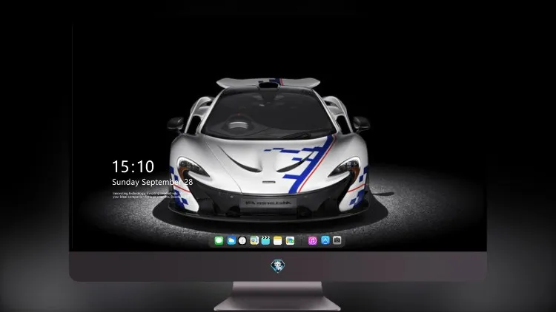
Task: Open the green Messages app in the dock
Action: coord(219,240)
